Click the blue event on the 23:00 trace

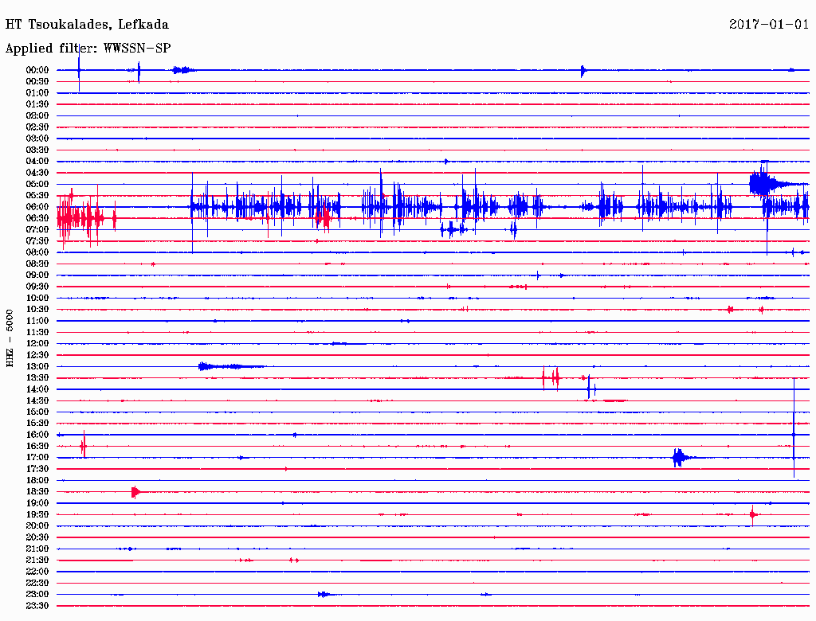(324, 595)
